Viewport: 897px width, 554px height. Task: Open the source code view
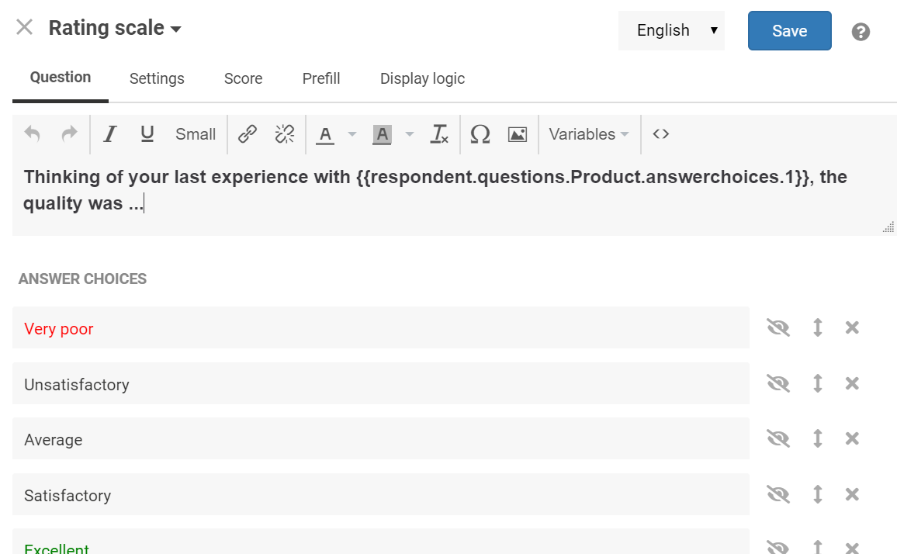pos(661,134)
